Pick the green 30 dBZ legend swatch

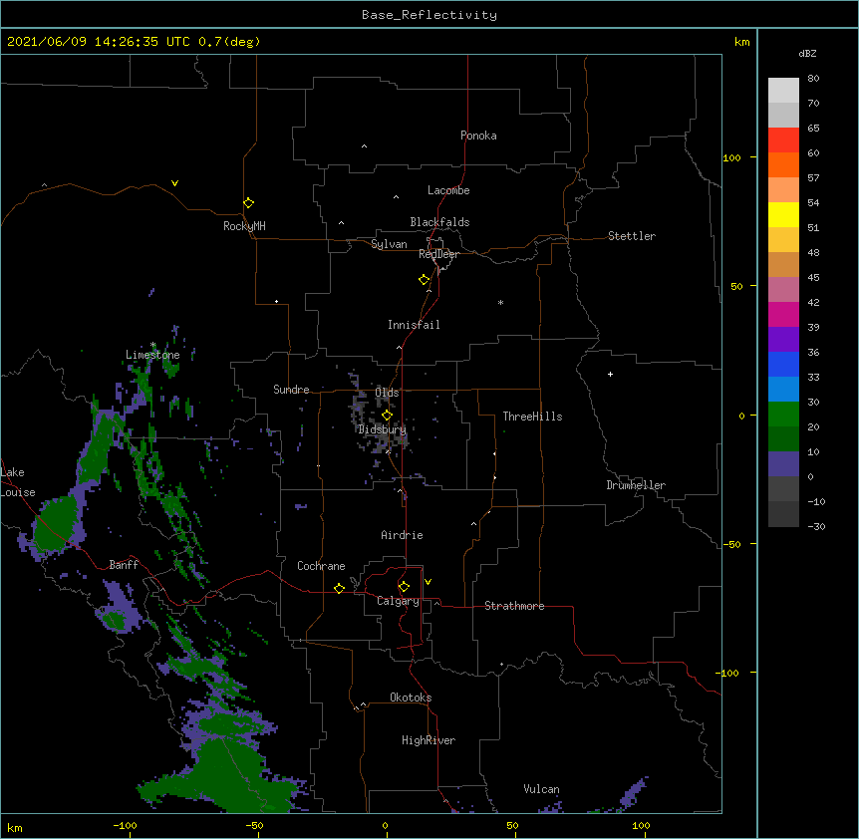point(783,415)
